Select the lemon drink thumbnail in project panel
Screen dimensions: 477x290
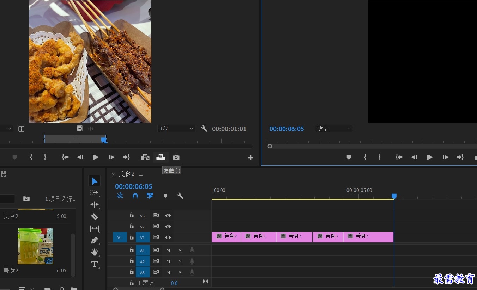pos(35,246)
